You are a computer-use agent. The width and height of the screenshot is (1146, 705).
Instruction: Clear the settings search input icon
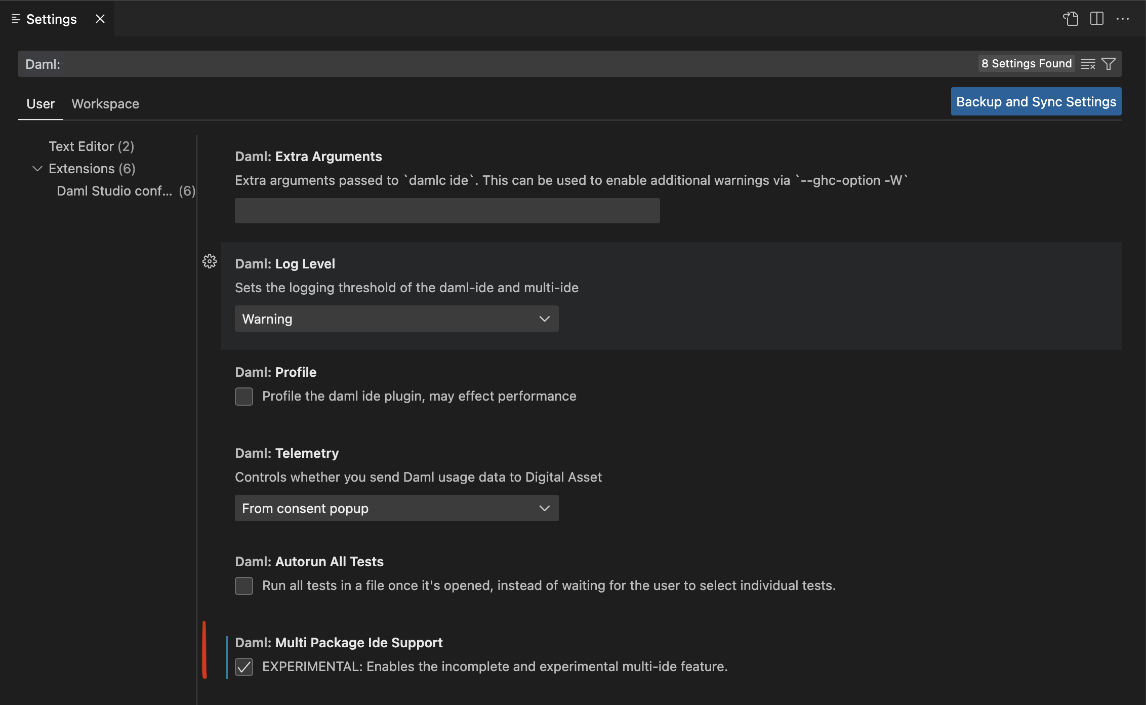click(x=1088, y=64)
